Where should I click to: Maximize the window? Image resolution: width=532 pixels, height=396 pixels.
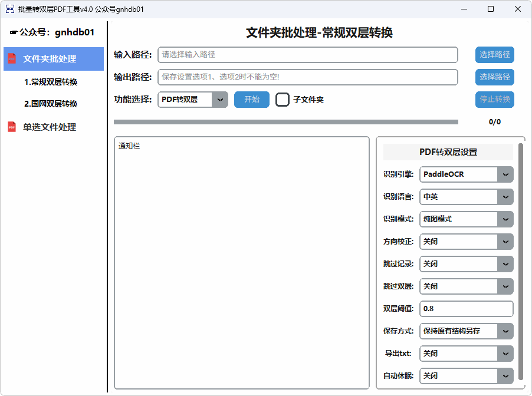491,9
